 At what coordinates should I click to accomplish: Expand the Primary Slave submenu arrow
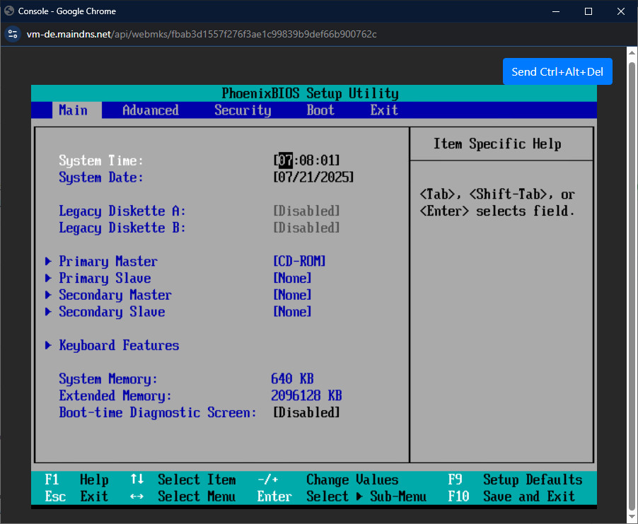pyautogui.click(x=48, y=279)
